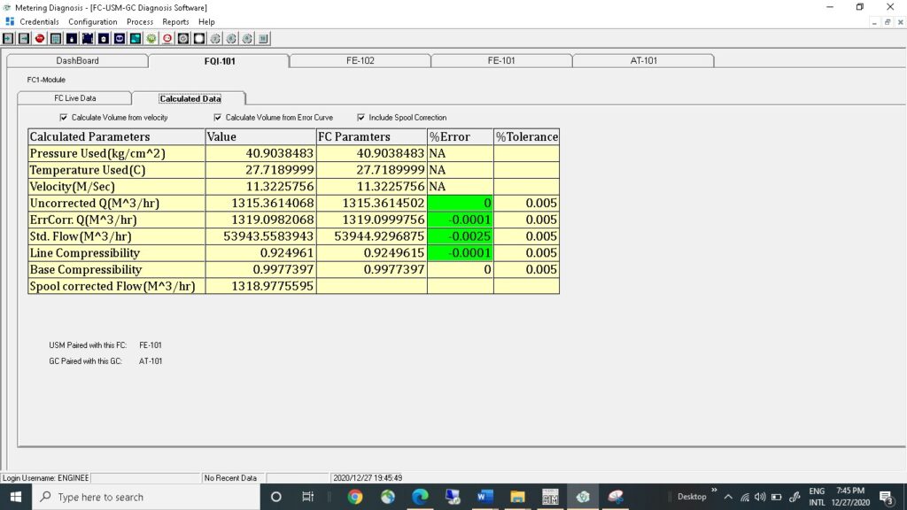This screenshot has height=510, width=907.
Task: Go to the DashBoard tab
Action: (x=77, y=61)
